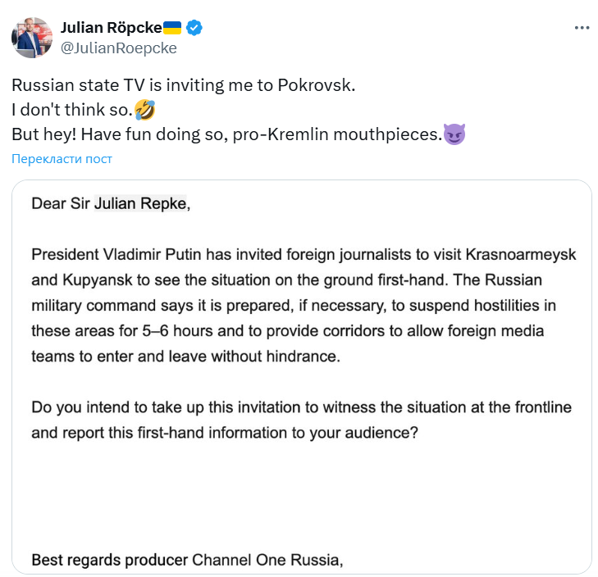Click the "I don't think so." line

tap(71, 110)
